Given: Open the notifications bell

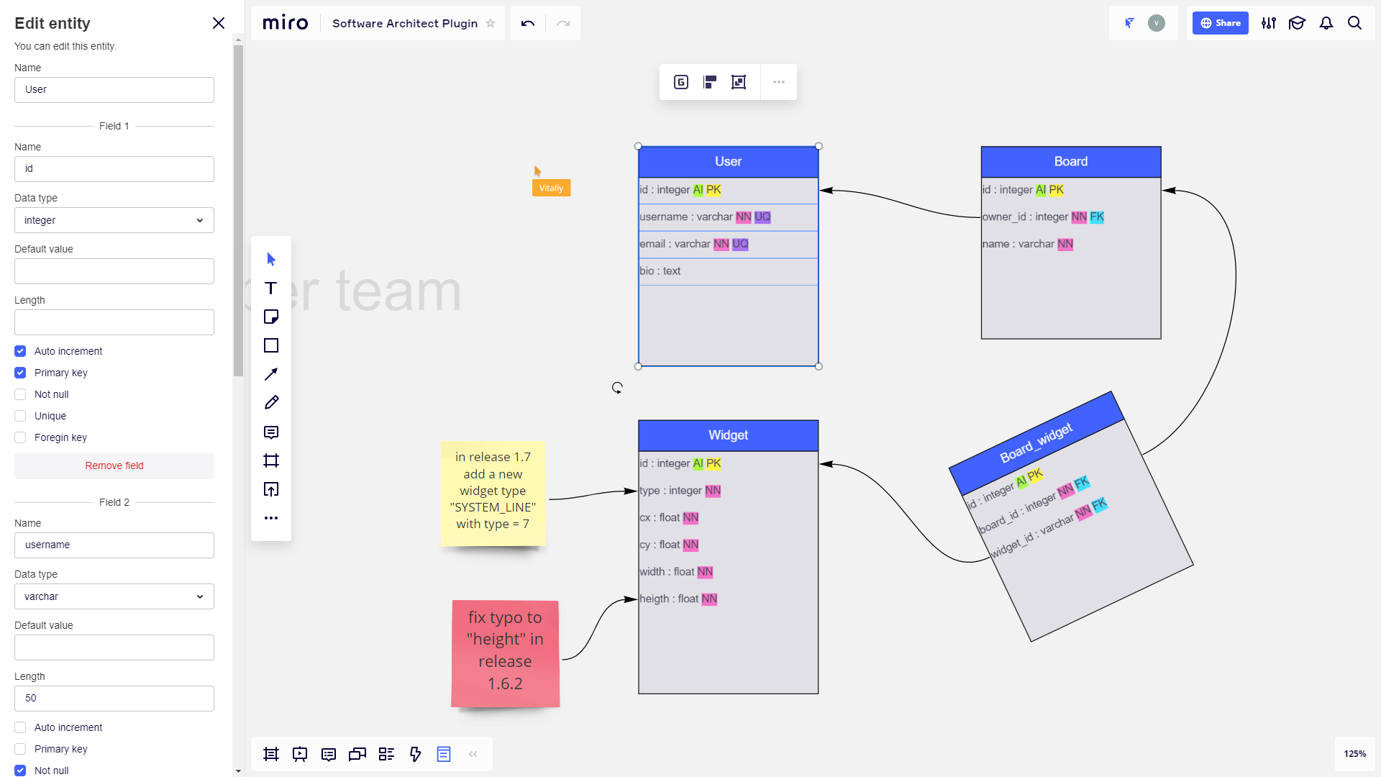Looking at the screenshot, I should click(x=1326, y=23).
